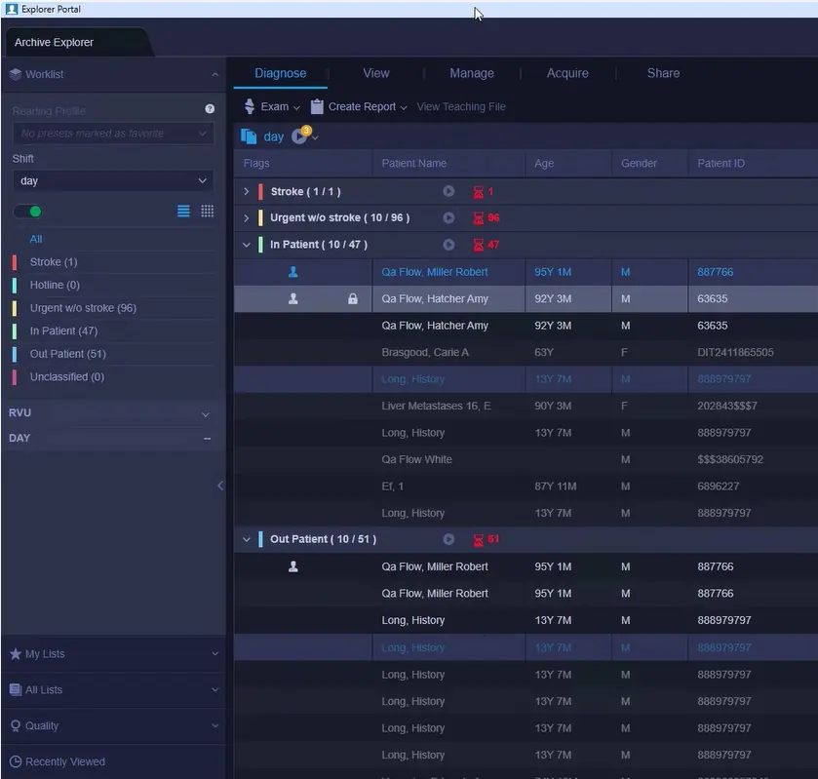Click the Urgent w/o stroke hourglass 96 icon
Screen dimensions: 818x779
pos(478,218)
